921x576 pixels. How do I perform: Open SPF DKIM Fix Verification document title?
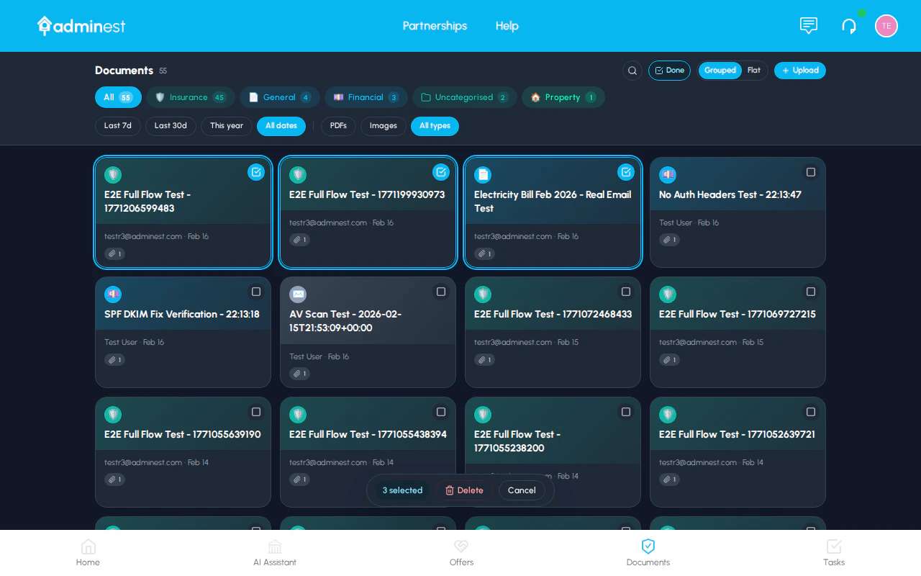(182, 315)
